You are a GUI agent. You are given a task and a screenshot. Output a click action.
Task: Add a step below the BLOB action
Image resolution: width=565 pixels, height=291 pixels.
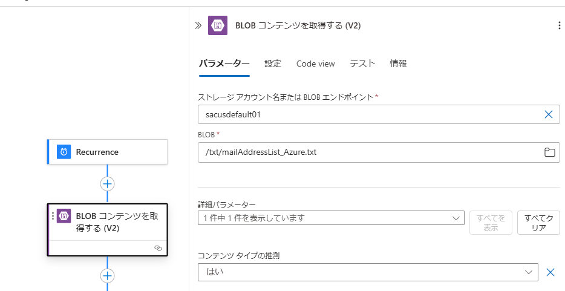[108, 276]
